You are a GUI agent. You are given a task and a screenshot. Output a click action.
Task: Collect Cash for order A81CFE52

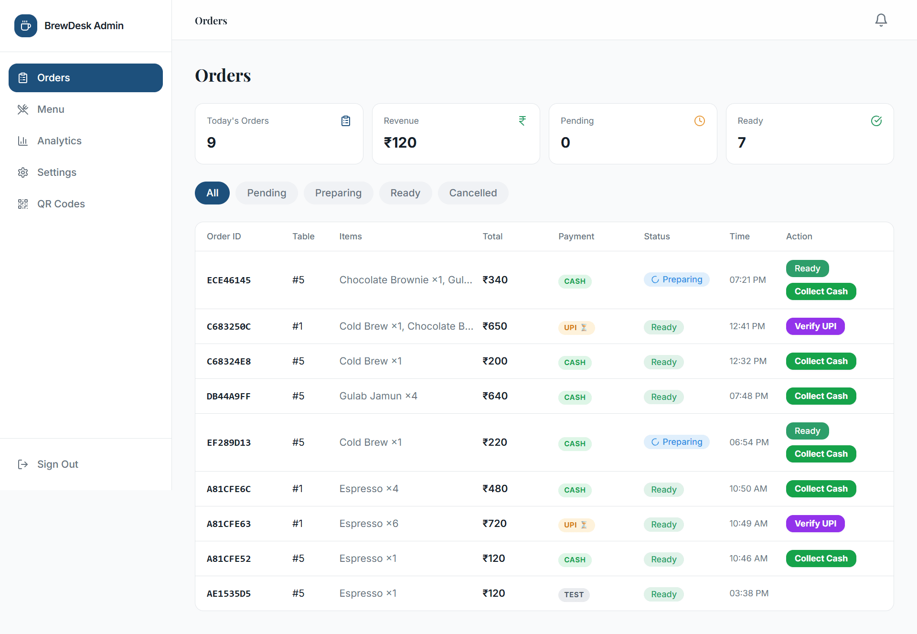(821, 559)
